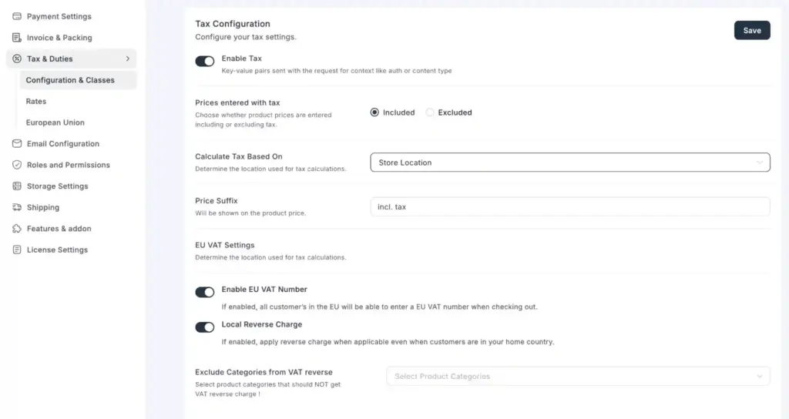Click the Calculate Tax Based On label
The width and height of the screenshot is (789, 419).
pos(239,156)
